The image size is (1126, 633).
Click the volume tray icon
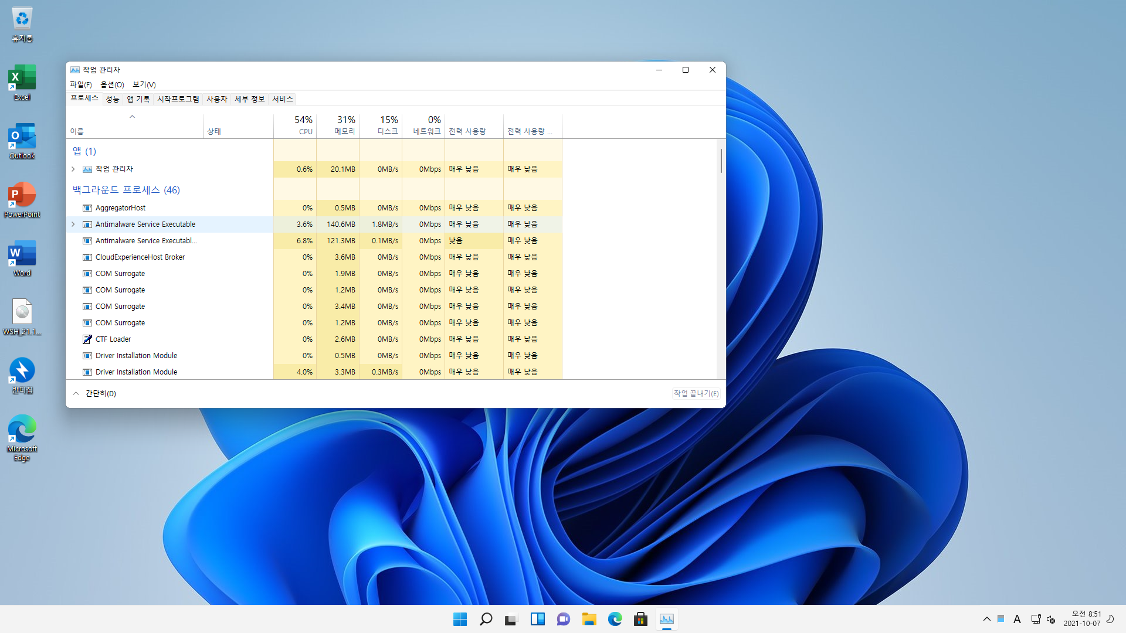(1051, 619)
